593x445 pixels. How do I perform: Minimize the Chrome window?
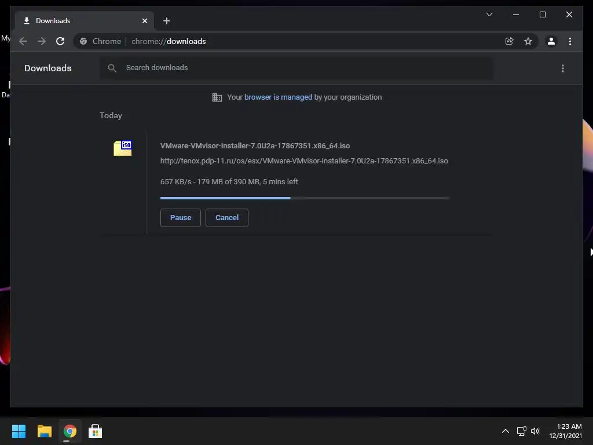tap(516, 14)
